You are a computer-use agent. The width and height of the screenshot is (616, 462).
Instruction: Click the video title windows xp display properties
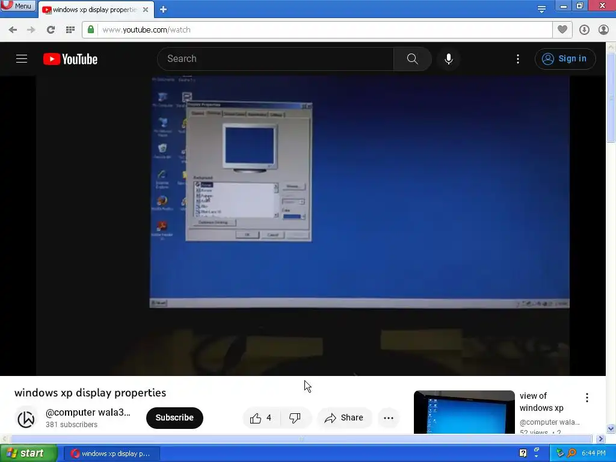point(90,393)
